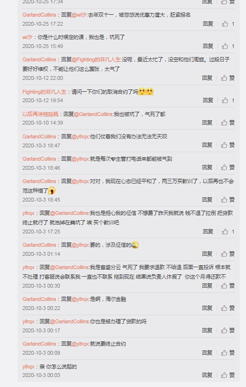Reply to the comment from 2020-10-3 00:30
Image resolution: width=246 pixels, height=387 pixels.
207,286
